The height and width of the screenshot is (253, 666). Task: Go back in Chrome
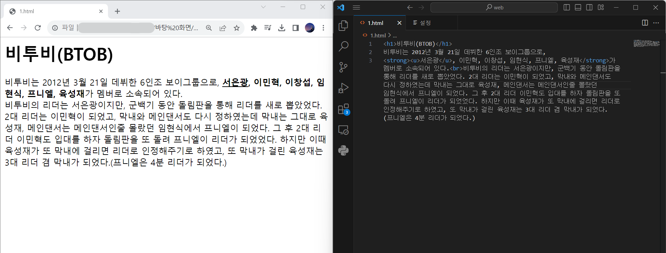(x=10, y=28)
